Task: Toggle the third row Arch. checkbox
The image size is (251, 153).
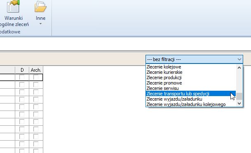Action: tap(36, 92)
